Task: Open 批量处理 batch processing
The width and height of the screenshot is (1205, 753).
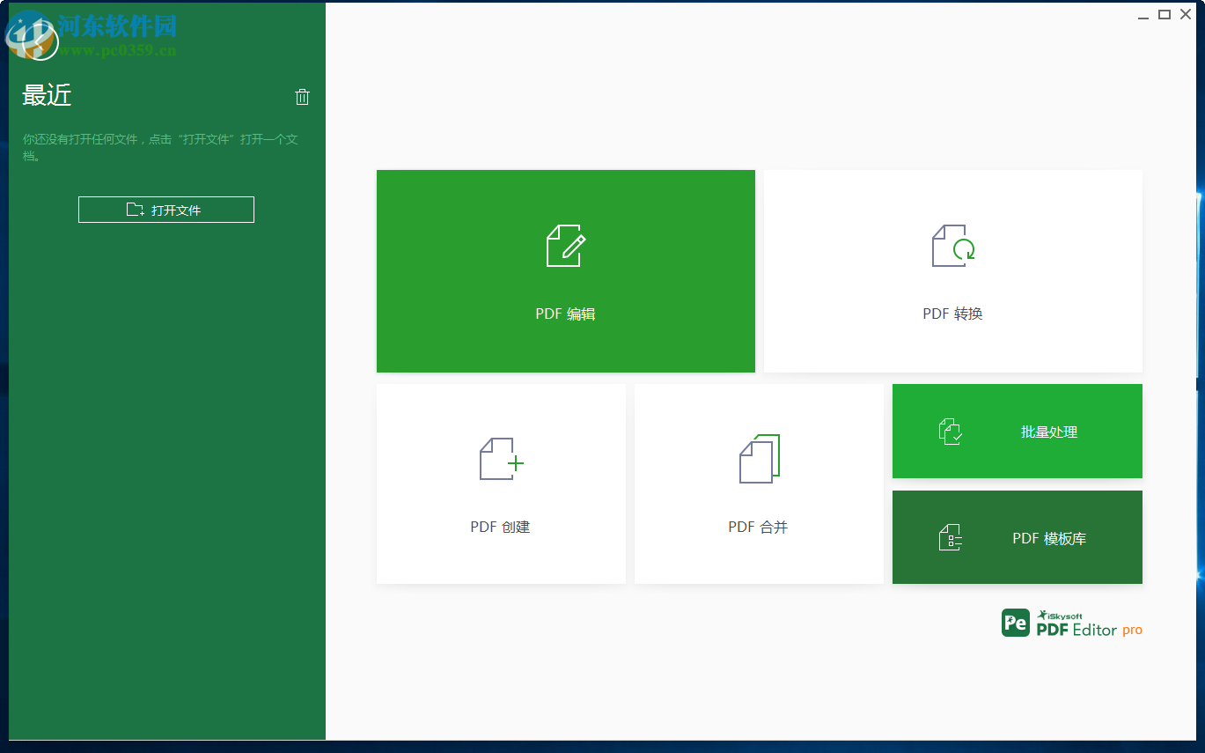Action: tap(1017, 431)
